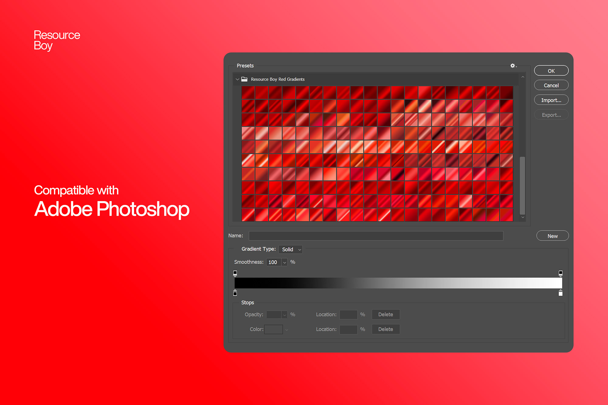Click the Cancel button to discard changes
This screenshot has width=608, height=405.
(x=551, y=85)
